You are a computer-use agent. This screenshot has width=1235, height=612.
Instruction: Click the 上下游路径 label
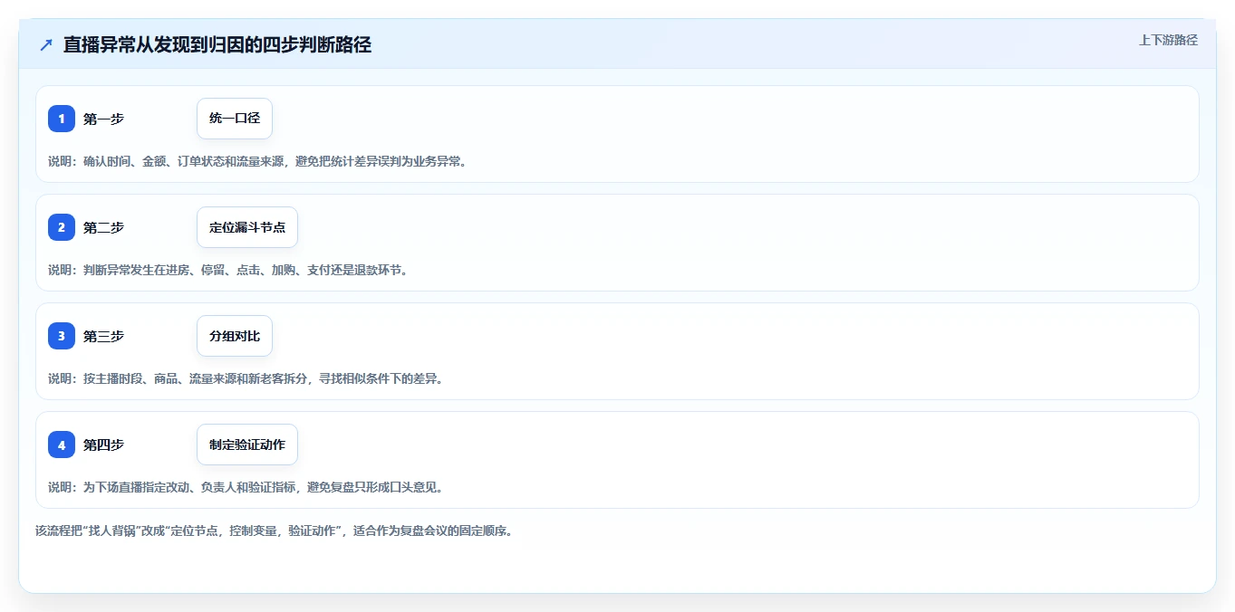1168,40
